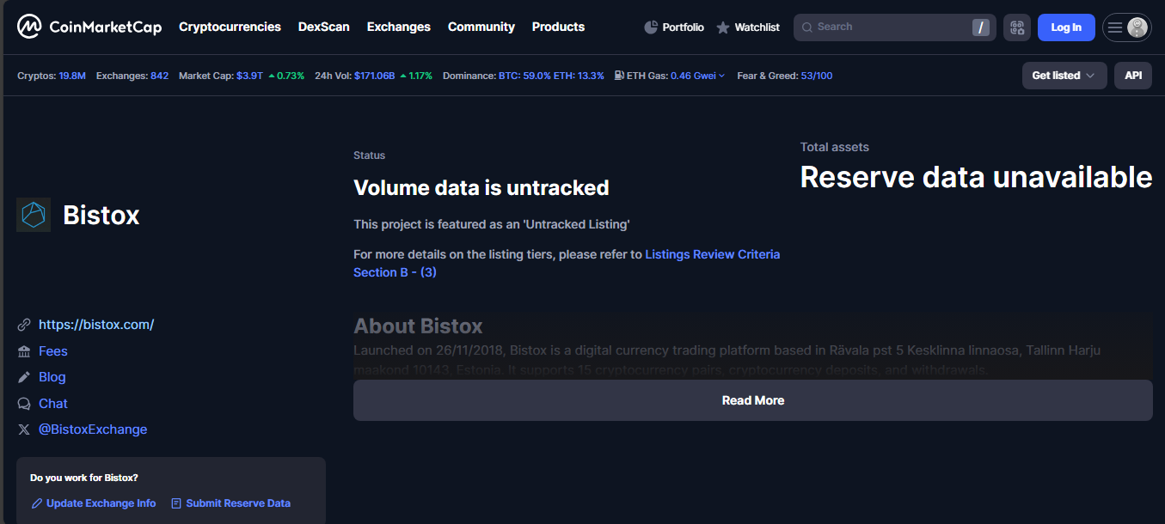1165x524 pixels.
Task: Click the X Twitter @BistoxExchange link
Action: 92,430
